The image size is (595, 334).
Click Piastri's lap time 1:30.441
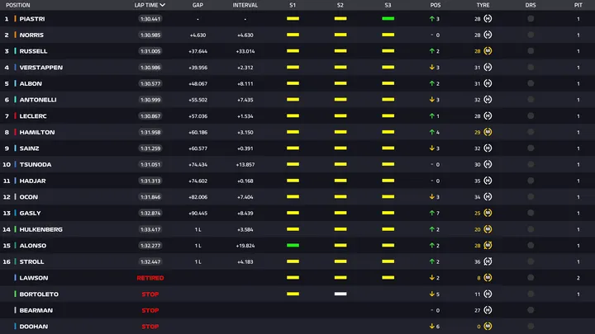click(x=150, y=18)
